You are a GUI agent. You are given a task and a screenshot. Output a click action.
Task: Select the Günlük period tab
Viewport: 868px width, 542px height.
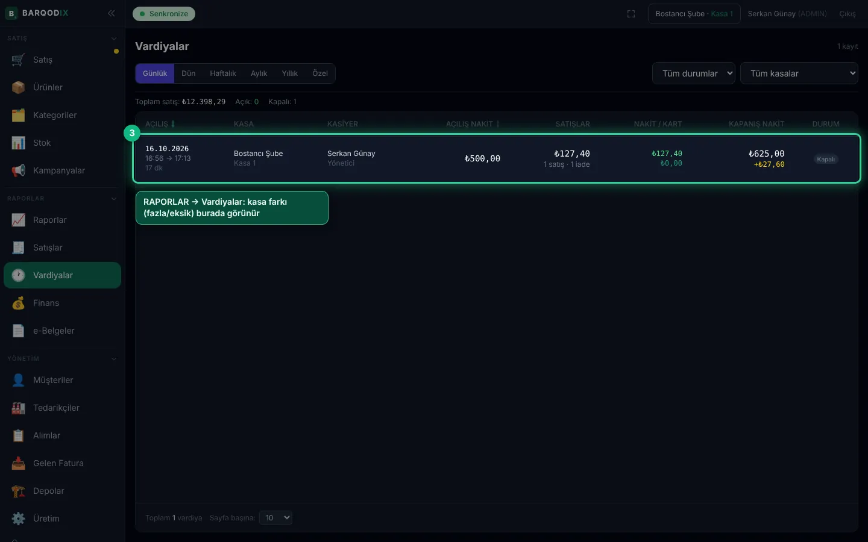click(x=155, y=73)
